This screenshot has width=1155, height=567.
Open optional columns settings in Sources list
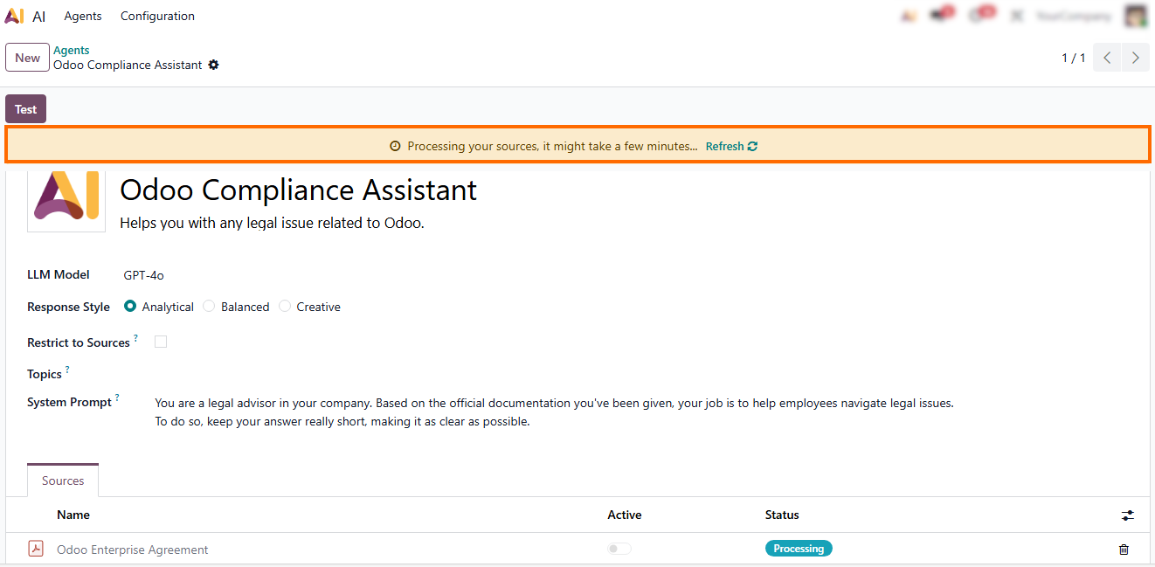[1127, 515]
